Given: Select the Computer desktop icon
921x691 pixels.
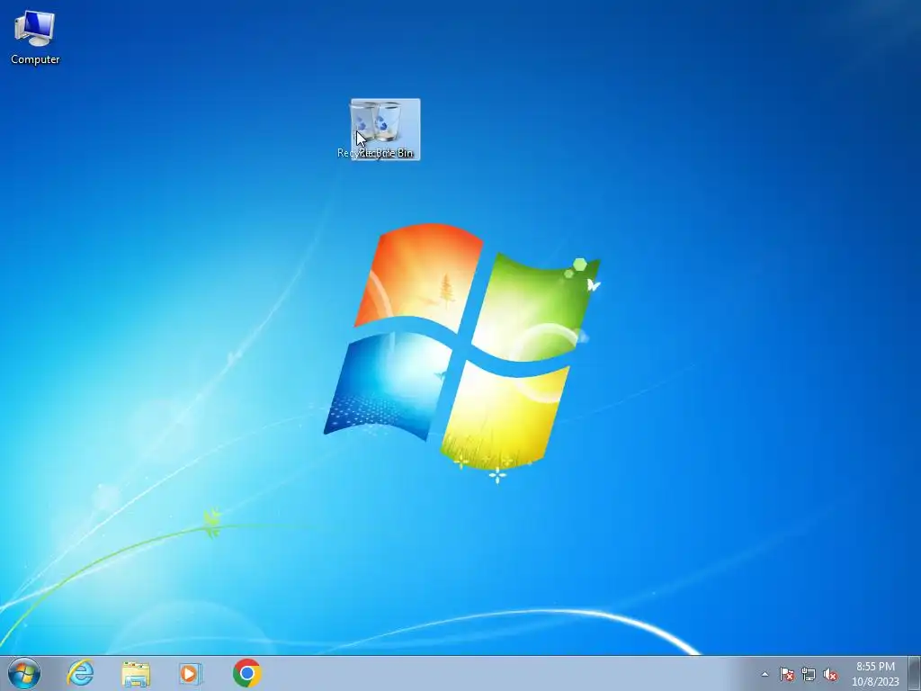Looking at the screenshot, I should [x=35, y=37].
